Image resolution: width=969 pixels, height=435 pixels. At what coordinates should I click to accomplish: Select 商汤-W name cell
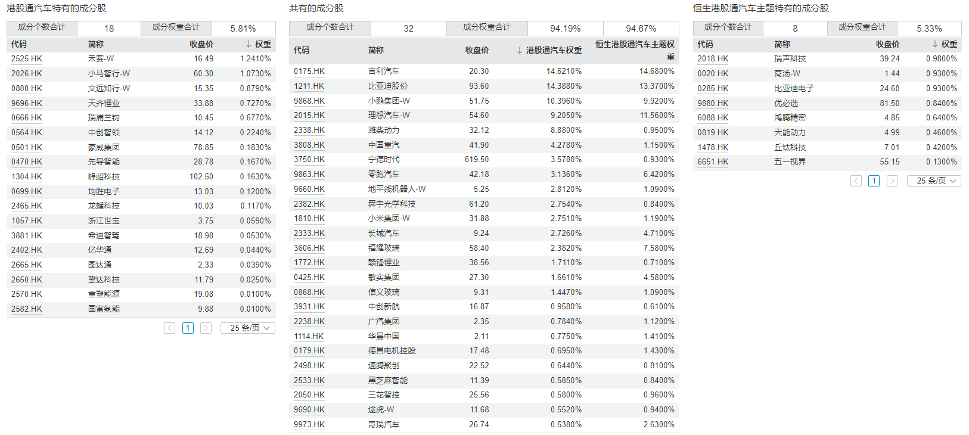click(x=787, y=74)
